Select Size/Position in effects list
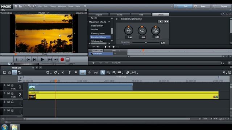 [97, 26]
